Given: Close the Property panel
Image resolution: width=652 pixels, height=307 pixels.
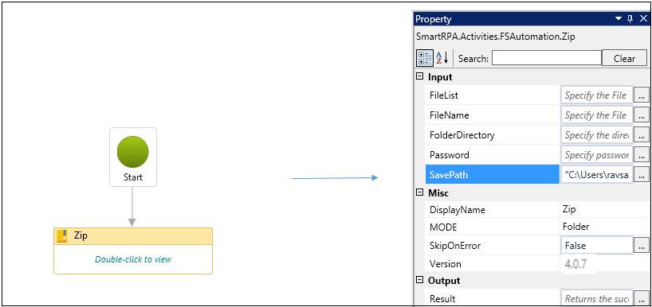Looking at the screenshot, I should click(x=643, y=18).
